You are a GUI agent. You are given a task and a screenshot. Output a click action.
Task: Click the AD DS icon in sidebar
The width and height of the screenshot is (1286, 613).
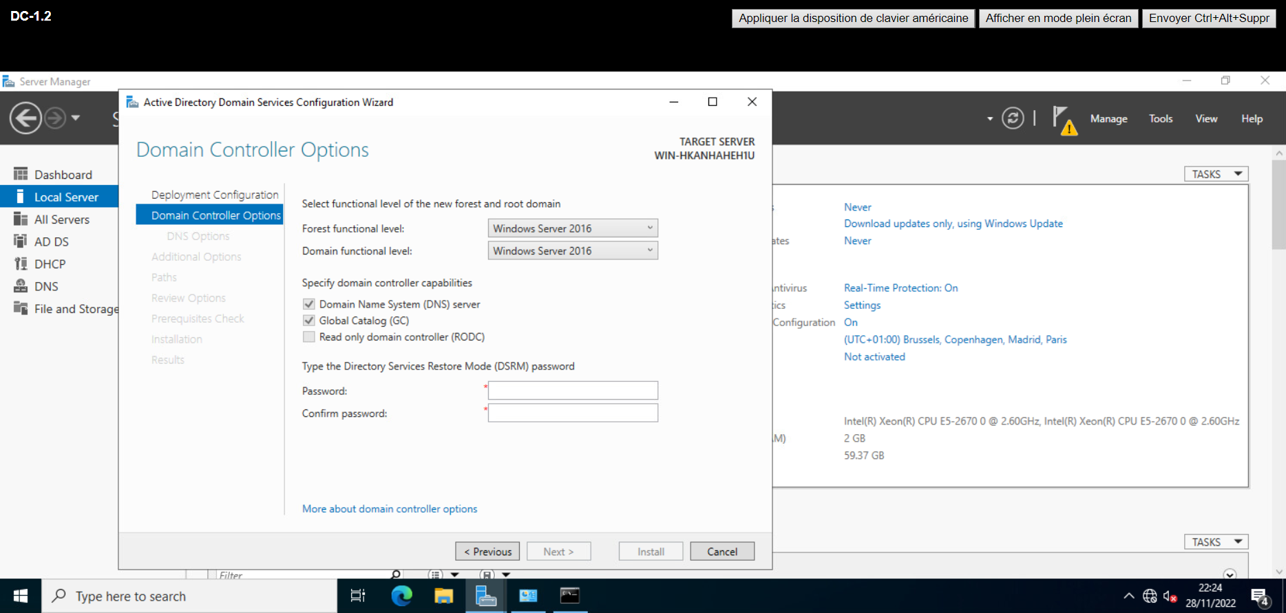coord(21,241)
